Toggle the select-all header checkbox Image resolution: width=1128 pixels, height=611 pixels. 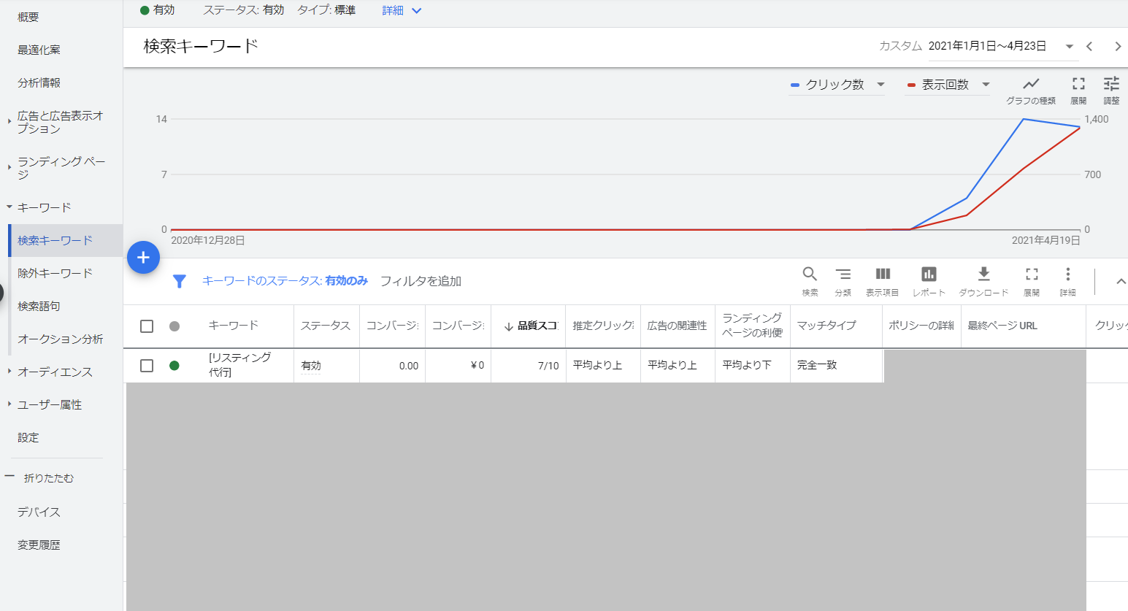pyautogui.click(x=147, y=326)
